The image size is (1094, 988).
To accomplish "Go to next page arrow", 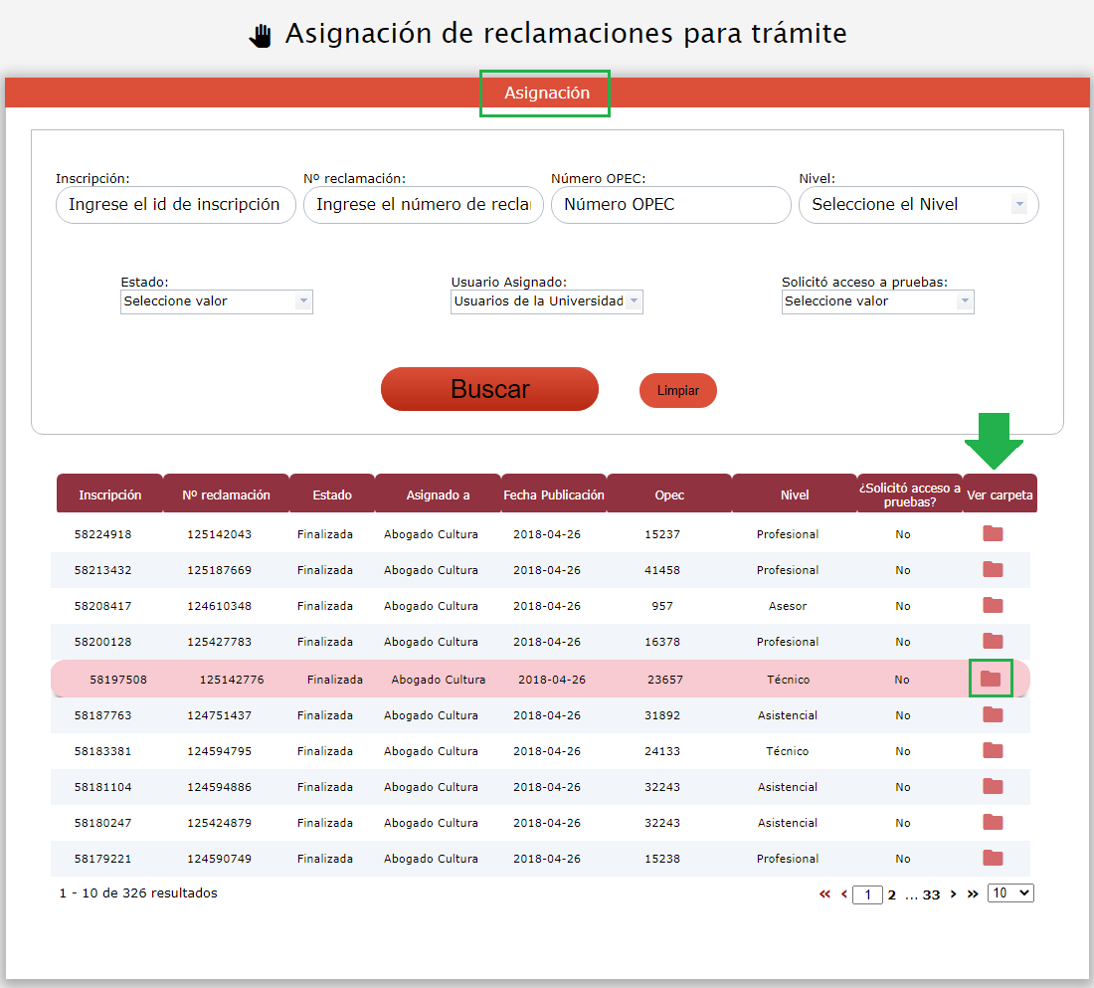I will pyautogui.click(x=954, y=894).
